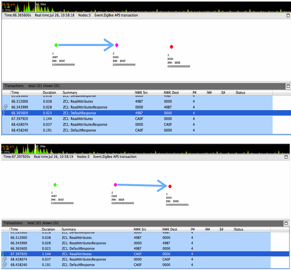Image resolution: width=291 pixels, height=270 pixels.
Task: Sort by NWK Dest column in upper table
Action: (178, 92)
